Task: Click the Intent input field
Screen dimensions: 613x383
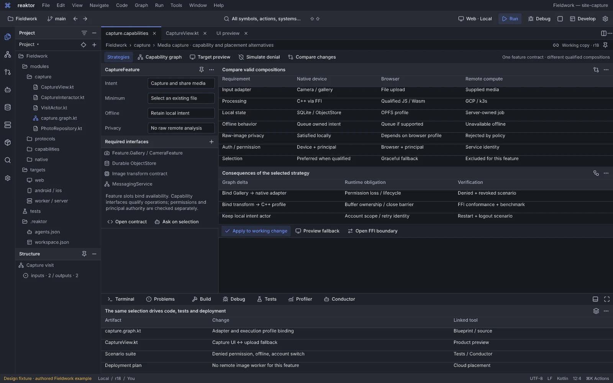Action: coord(181,83)
